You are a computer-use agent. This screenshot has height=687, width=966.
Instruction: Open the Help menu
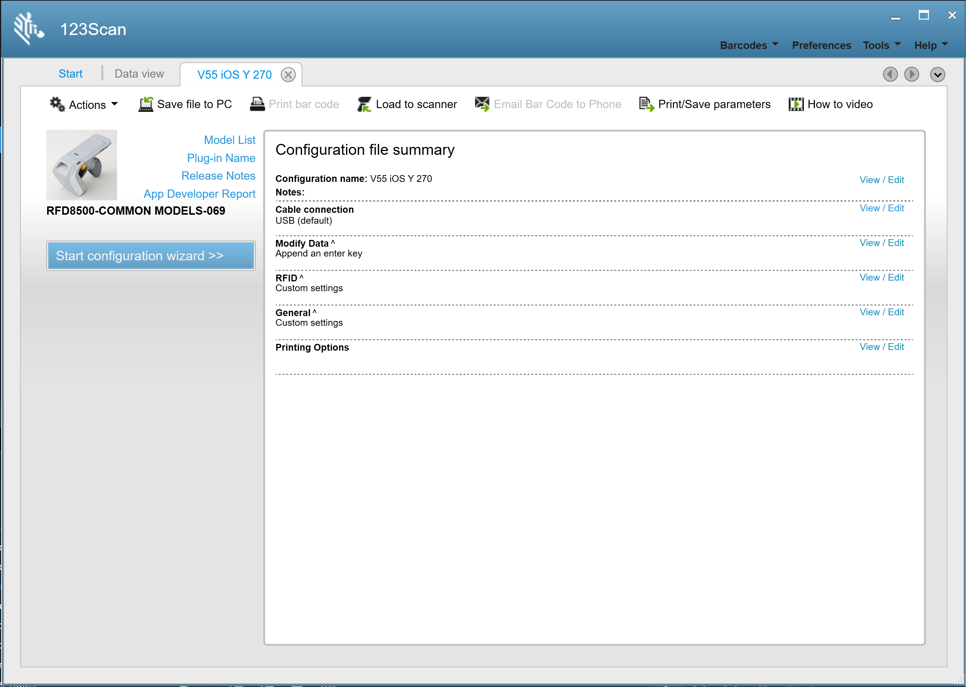931,45
